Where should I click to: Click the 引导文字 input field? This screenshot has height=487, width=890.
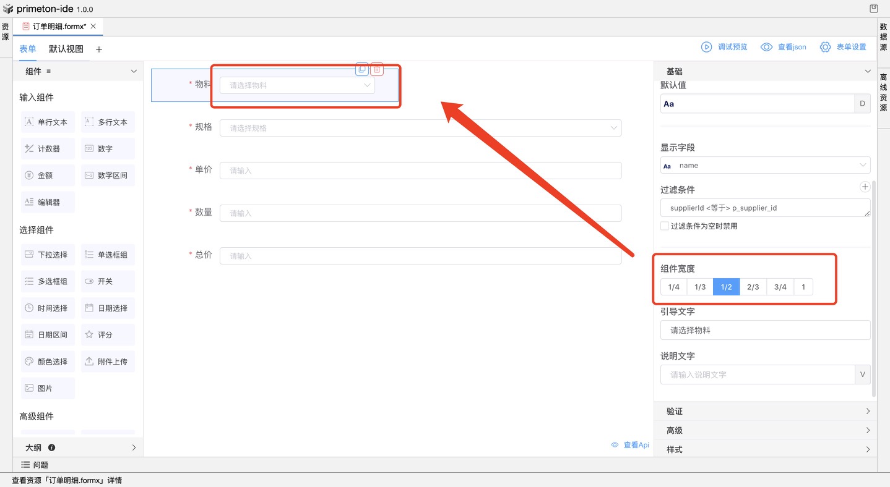(x=765, y=330)
